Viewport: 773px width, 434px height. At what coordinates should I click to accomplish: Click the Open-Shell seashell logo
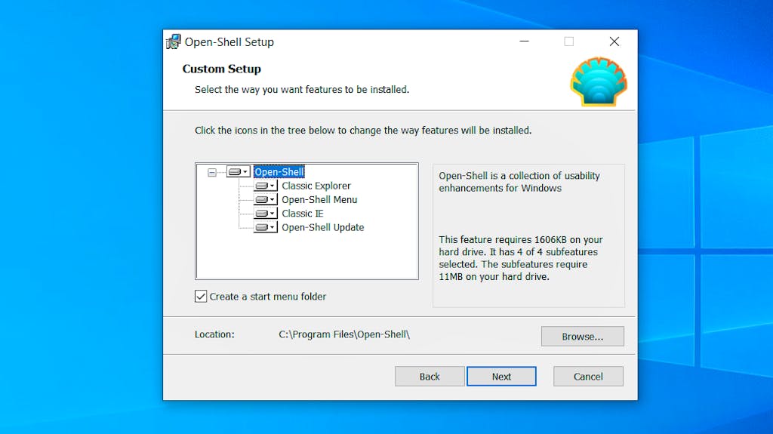pos(599,82)
